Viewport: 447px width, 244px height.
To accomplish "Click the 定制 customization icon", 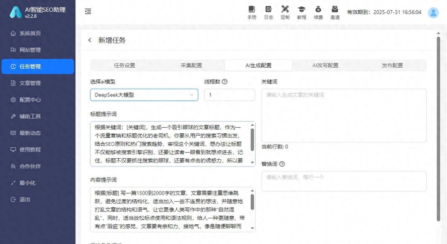I will pos(285,12).
